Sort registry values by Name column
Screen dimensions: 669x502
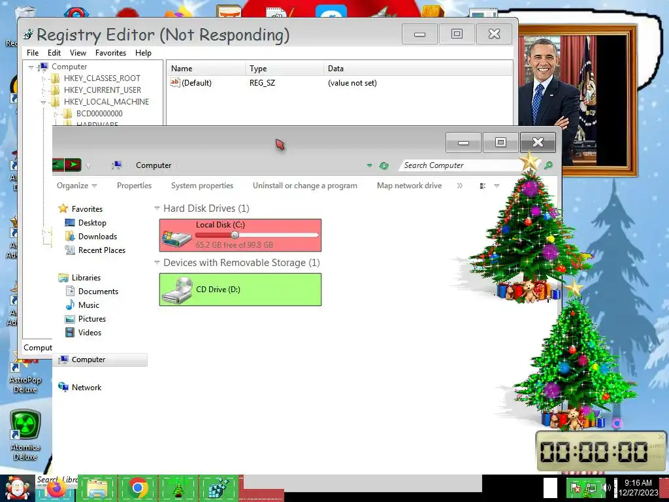206,68
